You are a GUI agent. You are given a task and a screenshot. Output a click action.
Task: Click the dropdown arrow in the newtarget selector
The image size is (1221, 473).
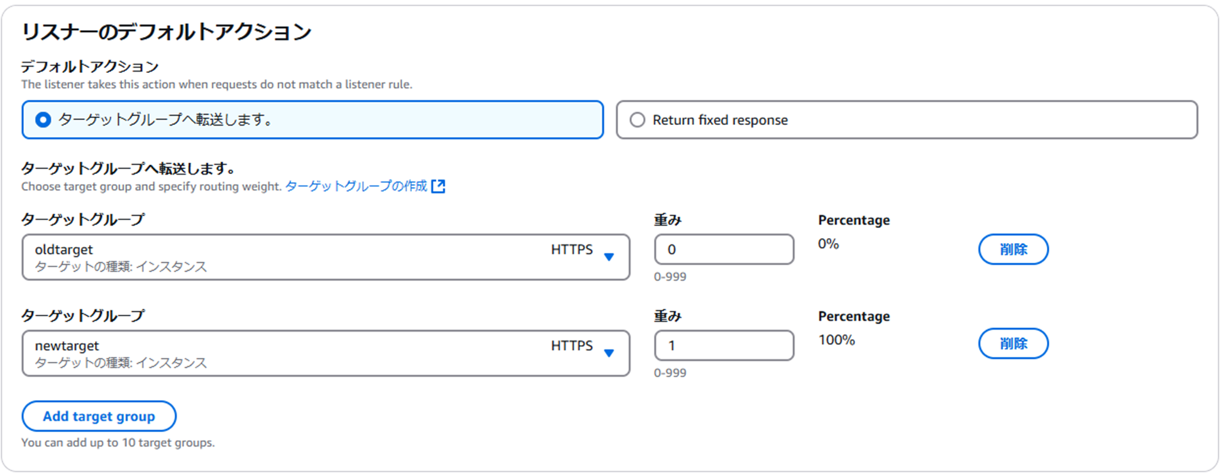(609, 353)
